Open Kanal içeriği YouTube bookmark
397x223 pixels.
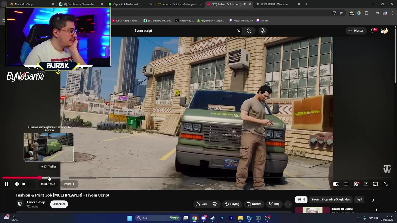pos(125,21)
